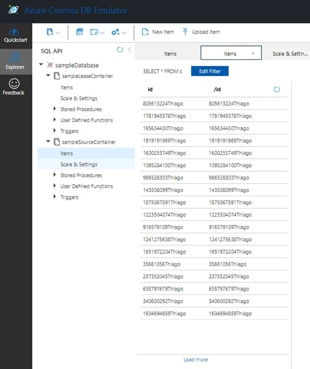Open the Quickstart sidebar icon
The height and width of the screenshot is (369, 310).
(16, 36)
